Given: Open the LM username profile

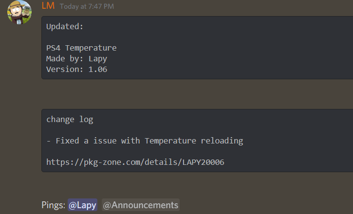Looking at the screenshot, I should tap(48, 6).
